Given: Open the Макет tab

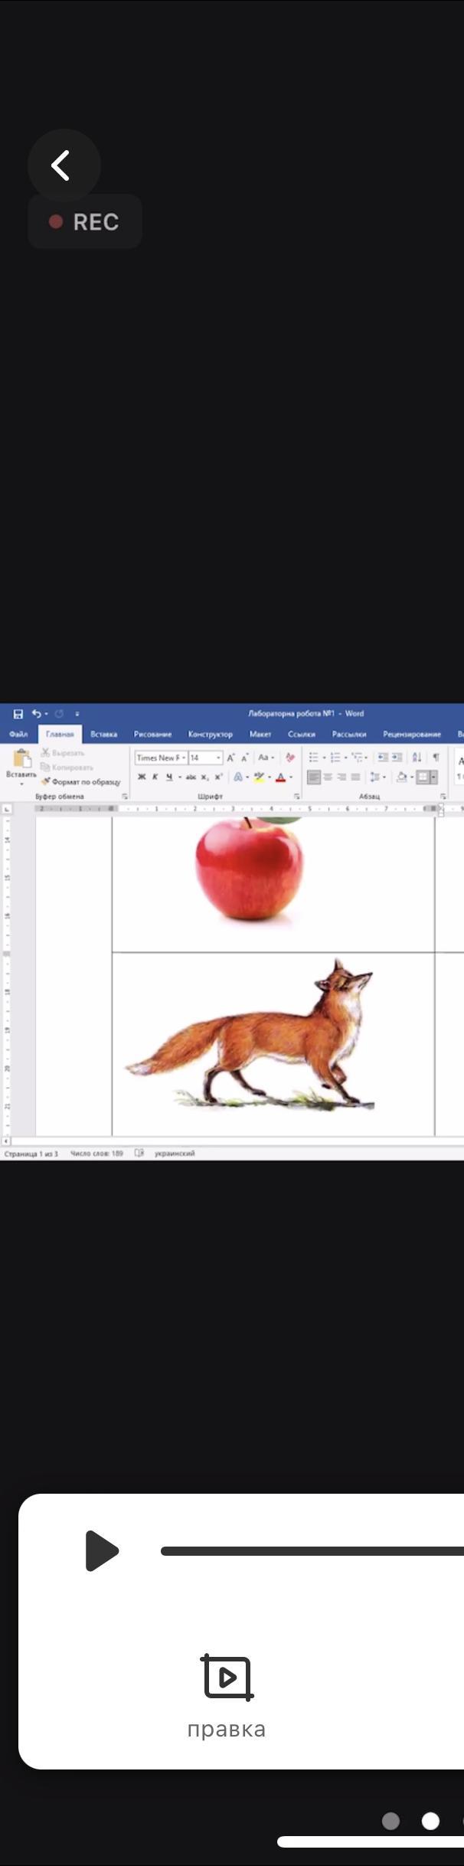Looking at the screenshot, I should [x=260, y=734].
